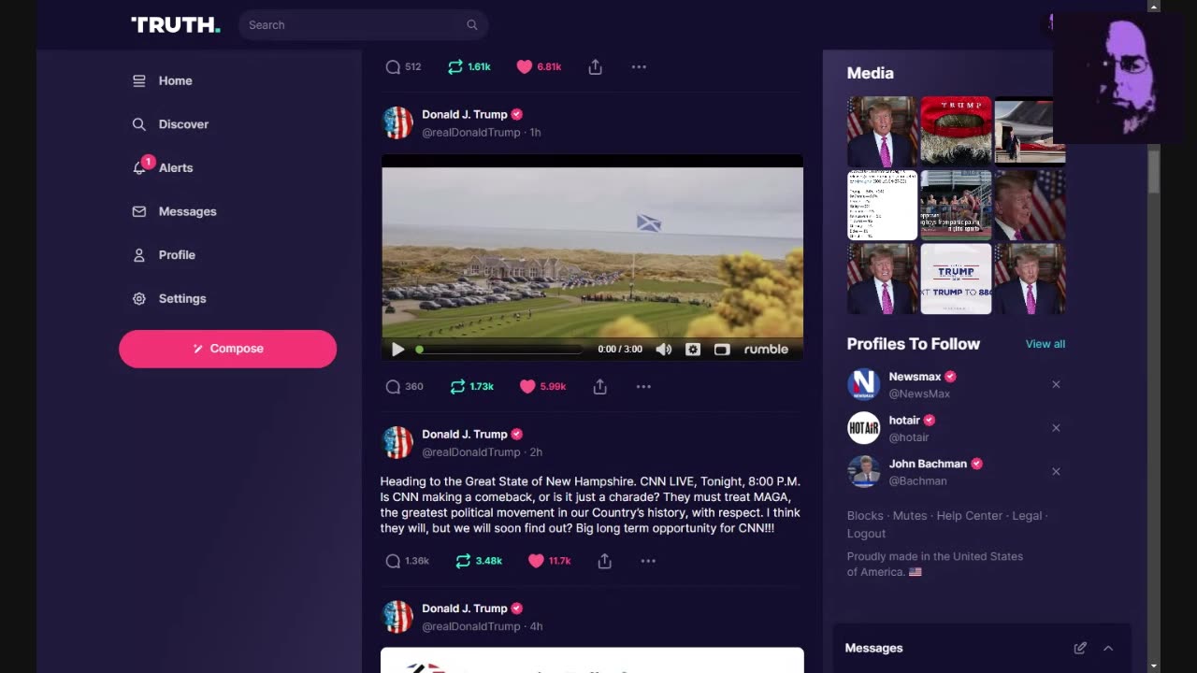Viewport: 1197px width, 673px height.
Task: Open the TRUTH logo home link
Action: (x=176, y=25)
